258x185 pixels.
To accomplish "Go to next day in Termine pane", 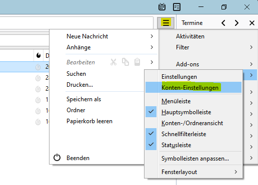I will click(236, 23).
